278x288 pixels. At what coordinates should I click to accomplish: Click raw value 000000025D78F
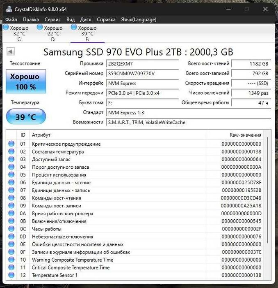click(242, 183)
